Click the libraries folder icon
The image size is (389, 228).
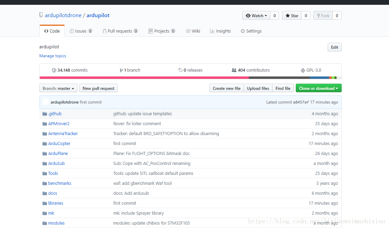click(x=45, y=203)
